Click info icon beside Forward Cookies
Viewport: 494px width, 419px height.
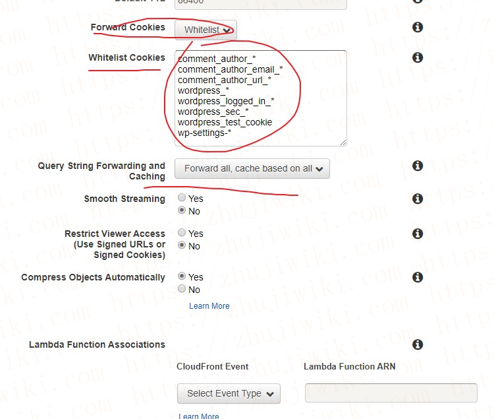418,27
